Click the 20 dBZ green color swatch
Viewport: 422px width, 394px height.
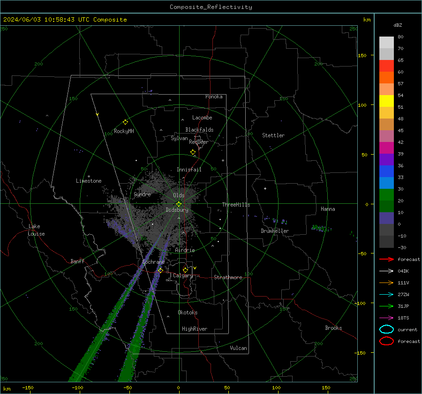click(x=386, y=195)
